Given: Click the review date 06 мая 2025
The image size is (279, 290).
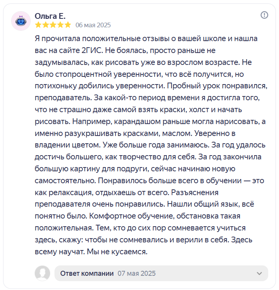Looking at the screenshot, I should [x=93, y=25].
